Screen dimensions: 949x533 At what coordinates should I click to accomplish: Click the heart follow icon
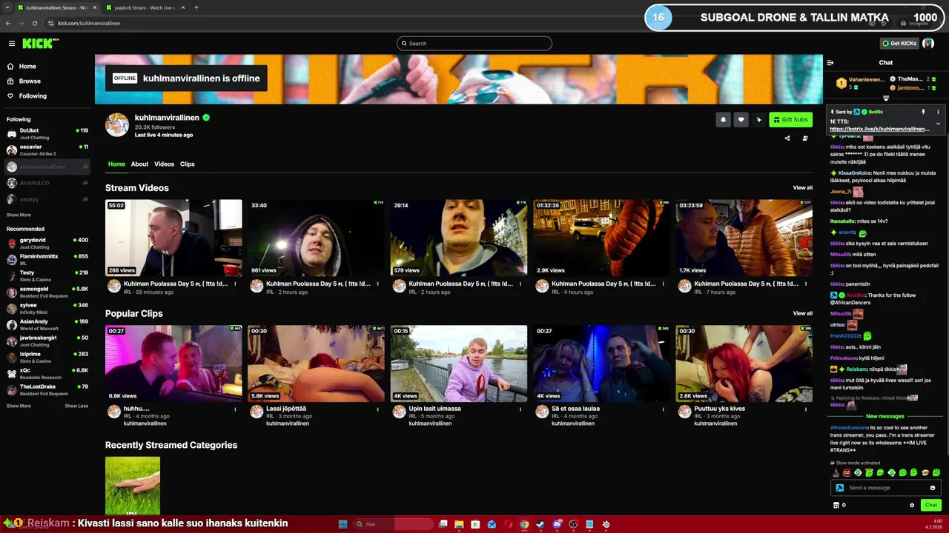741,120
